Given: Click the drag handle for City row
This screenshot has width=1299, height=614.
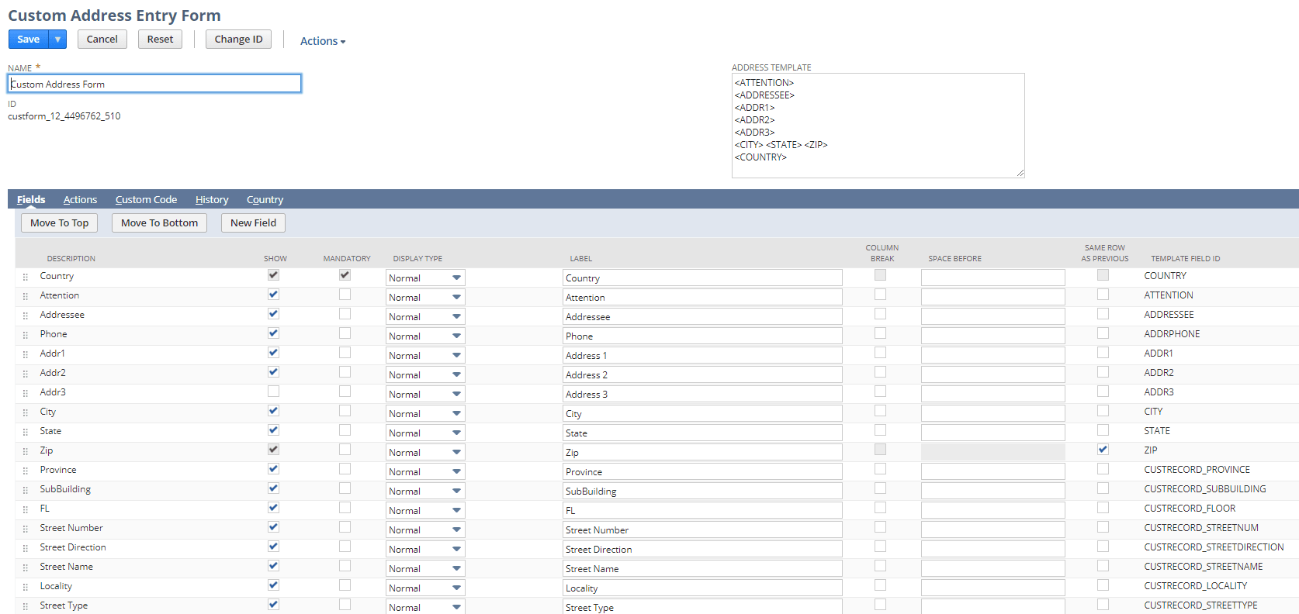Looking at the screenshot, I should (x=25, y=412).
